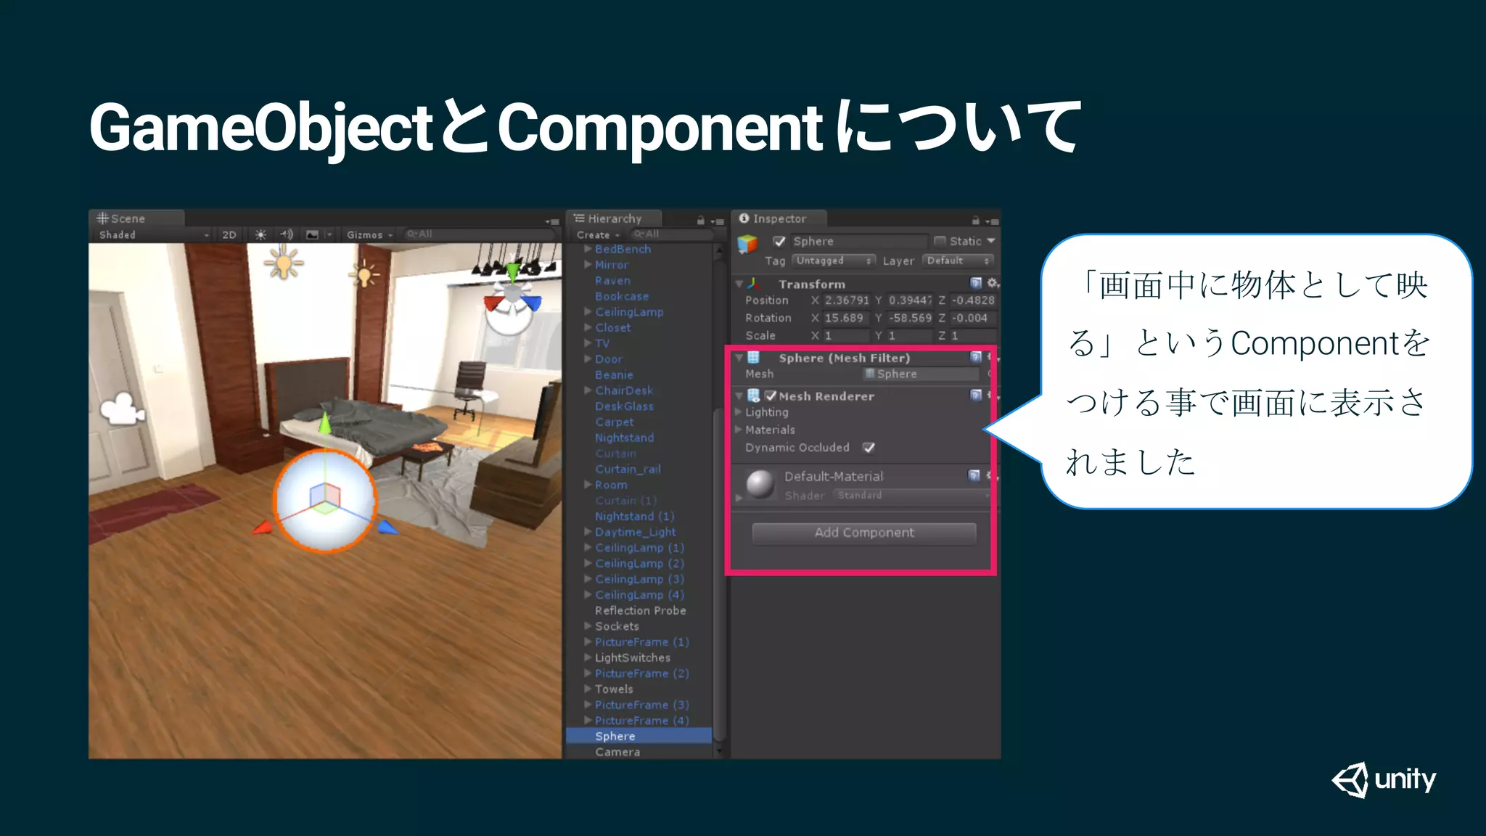1486x836 pixels.
Task: Open Transform component gear settings
Action: pos(993,283)
